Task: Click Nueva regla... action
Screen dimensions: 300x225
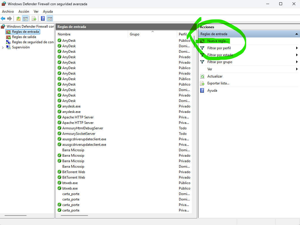Action: tap(217, 41)
